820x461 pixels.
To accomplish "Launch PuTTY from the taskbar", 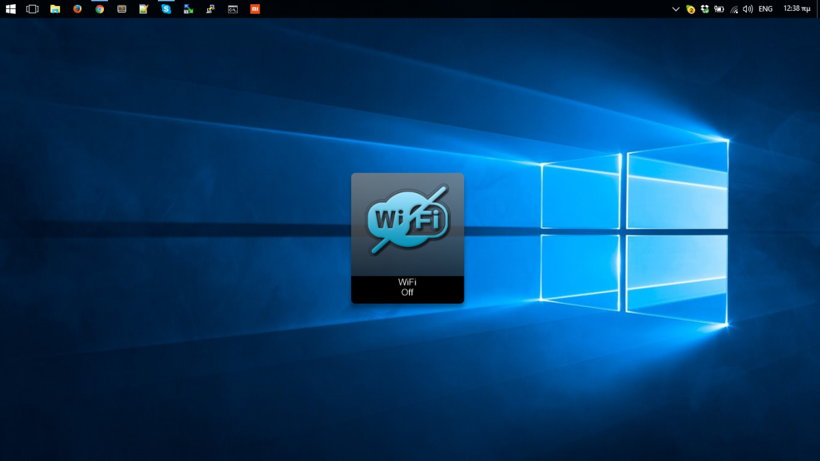I will click(211, 9).
